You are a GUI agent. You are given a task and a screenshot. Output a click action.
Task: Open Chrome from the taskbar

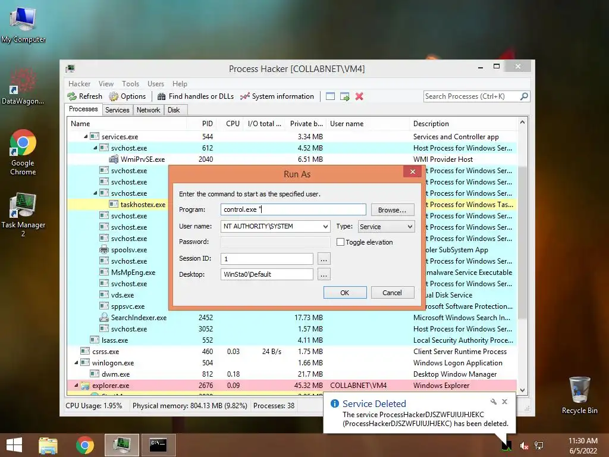(84, 445)
